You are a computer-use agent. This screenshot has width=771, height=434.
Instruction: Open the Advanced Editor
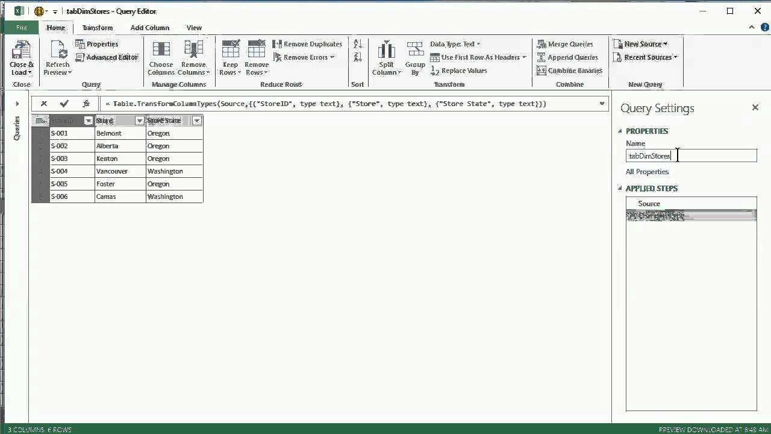click(x=107, y=57)
